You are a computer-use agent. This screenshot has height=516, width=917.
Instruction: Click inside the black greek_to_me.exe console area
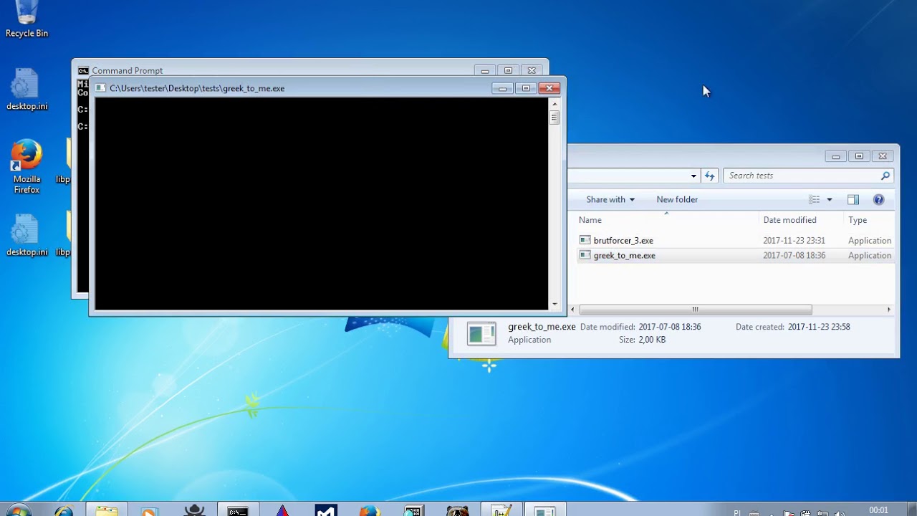click(322, 204)
